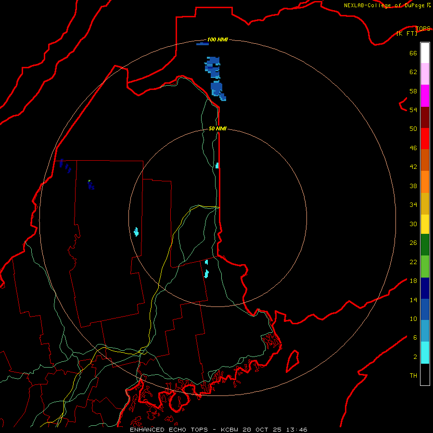This screenshot has width=433, height=433.
Task: Click the small blue echo streak beside 100 NMI label
Action: pos(203,44)
